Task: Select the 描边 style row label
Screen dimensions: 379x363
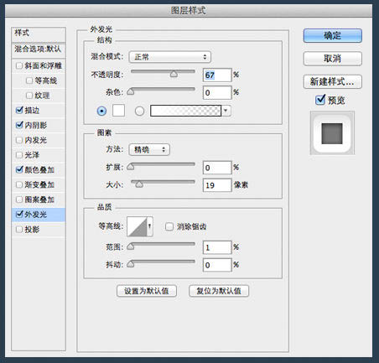Action: (x=32, y=111)
